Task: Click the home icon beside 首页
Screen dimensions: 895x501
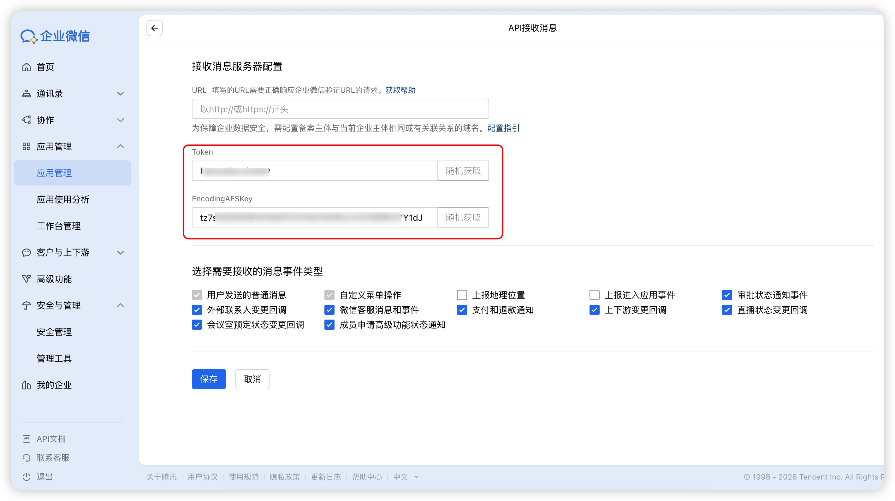Action: pos(27,67)
